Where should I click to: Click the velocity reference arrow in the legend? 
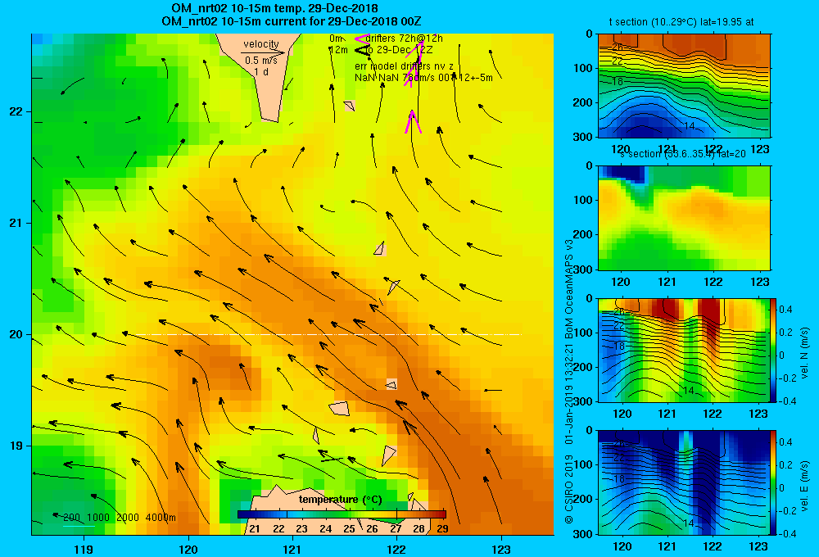263,52
